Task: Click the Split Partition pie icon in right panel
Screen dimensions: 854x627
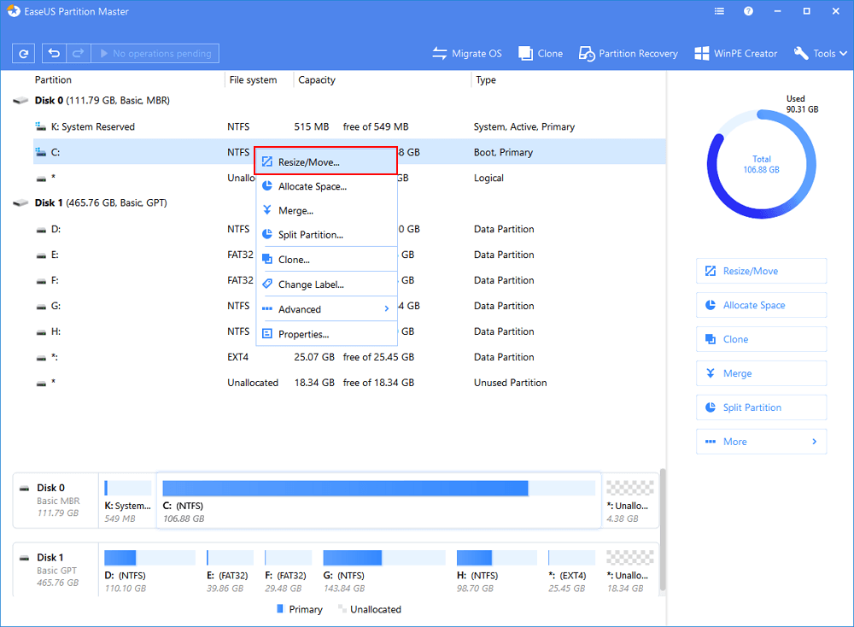Action: (711, 407)
